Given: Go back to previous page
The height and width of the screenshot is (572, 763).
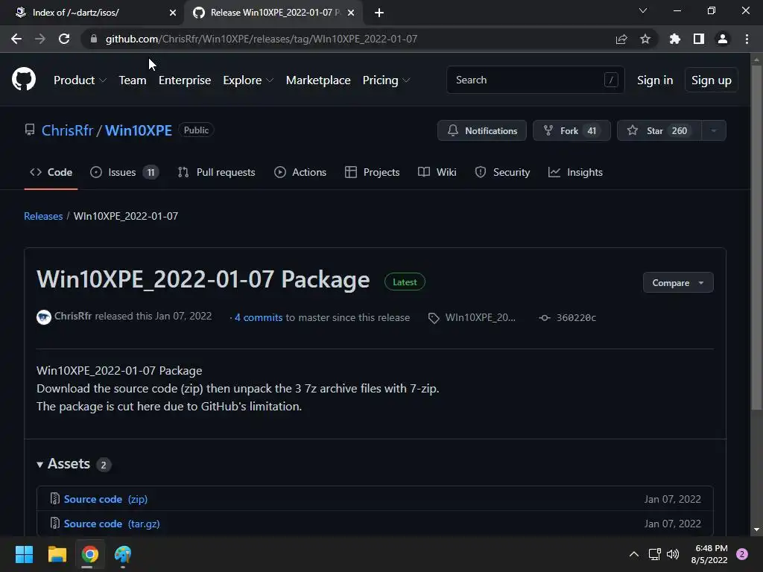Looking at the screenshot, I should (16, 39).
